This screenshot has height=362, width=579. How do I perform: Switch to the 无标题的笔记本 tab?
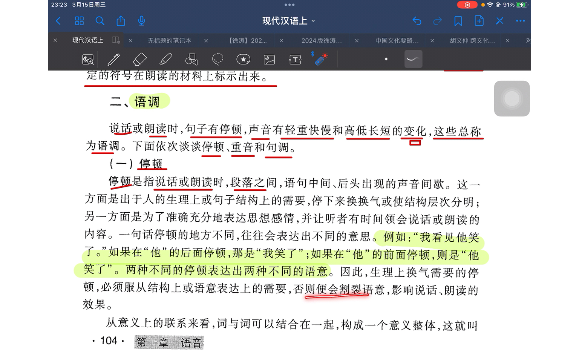(x=169, y=40)
